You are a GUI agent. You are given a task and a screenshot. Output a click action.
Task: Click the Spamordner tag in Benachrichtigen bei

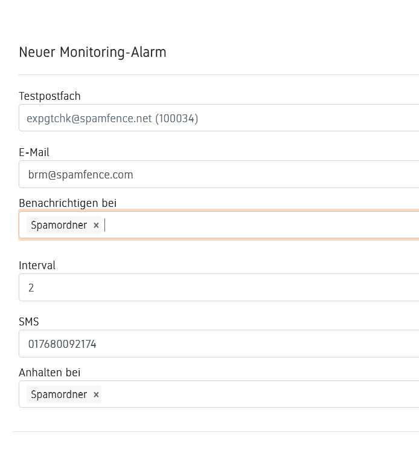tap(59, 225)
